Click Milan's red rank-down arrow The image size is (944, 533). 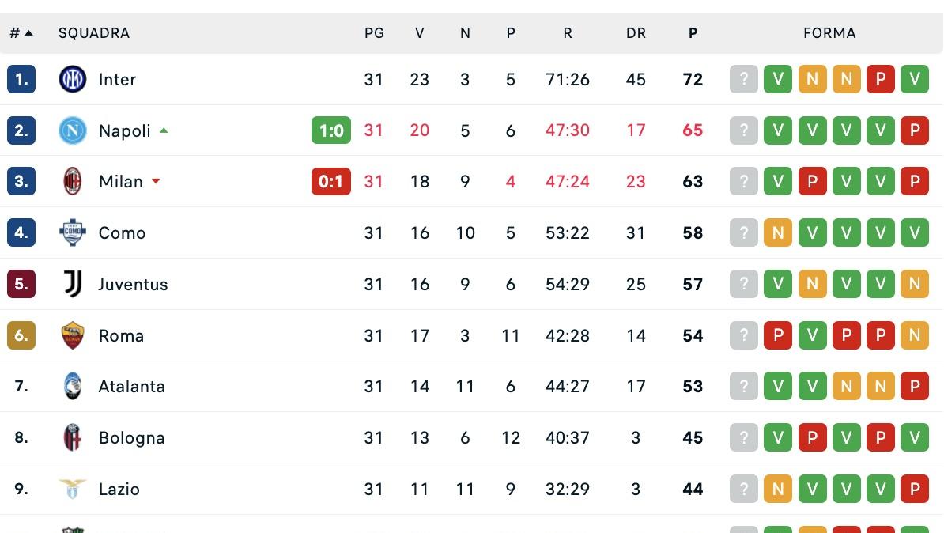pyautogui.click(x=156, y=181)
